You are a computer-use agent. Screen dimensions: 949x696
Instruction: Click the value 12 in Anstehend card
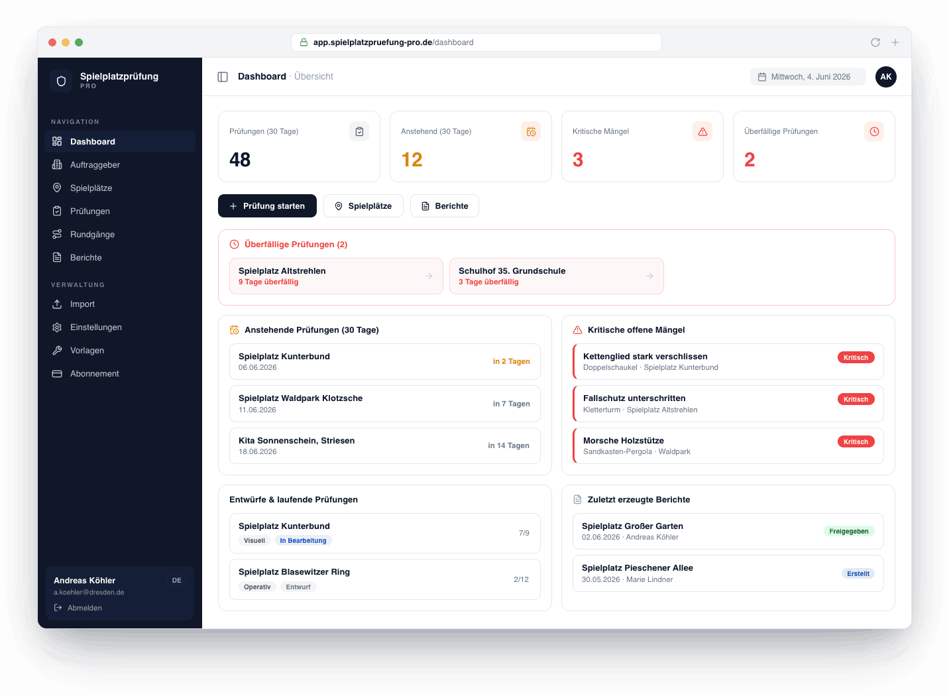point(412,160)
